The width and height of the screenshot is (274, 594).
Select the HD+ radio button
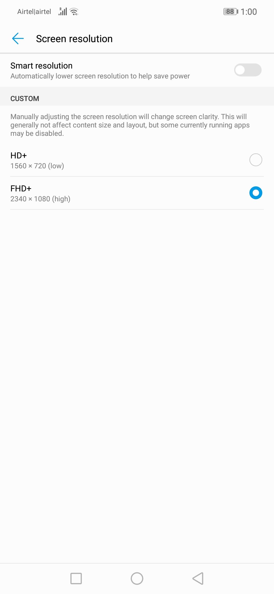point(256,160)
